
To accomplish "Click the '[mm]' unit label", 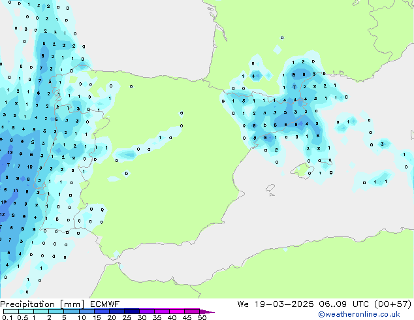I will pos(72,304).
